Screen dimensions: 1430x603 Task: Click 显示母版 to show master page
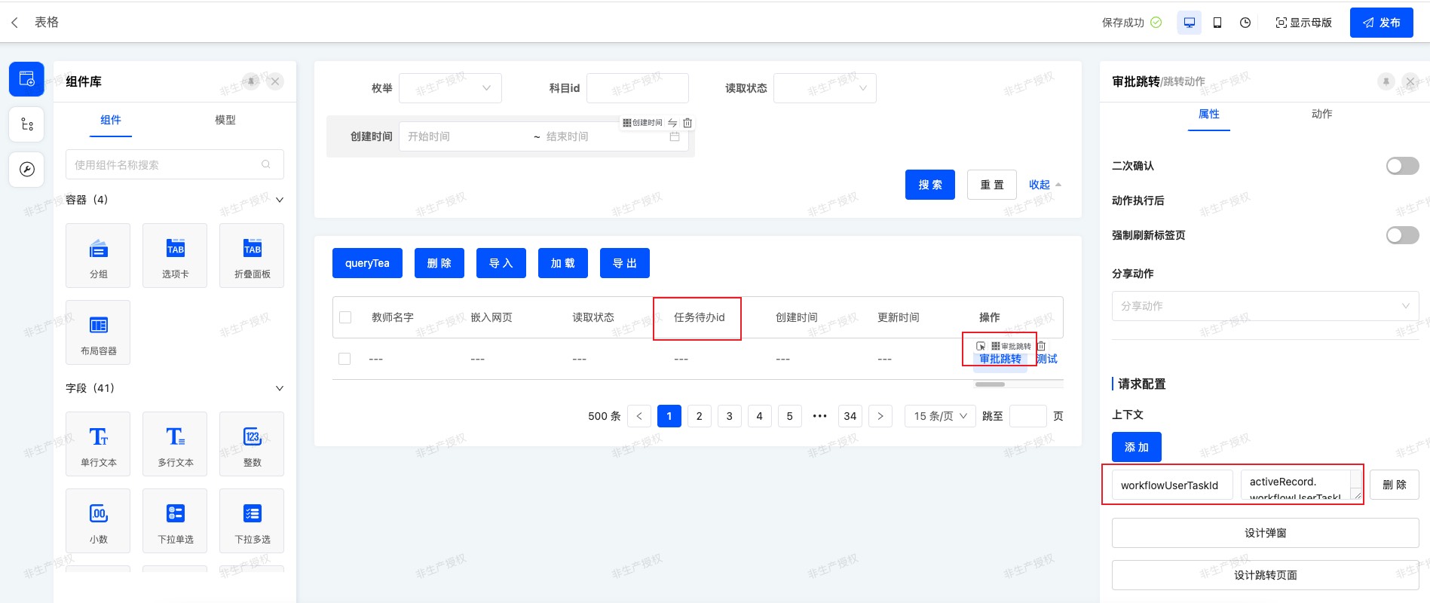pyautogui.click(x=1303, y=23)
